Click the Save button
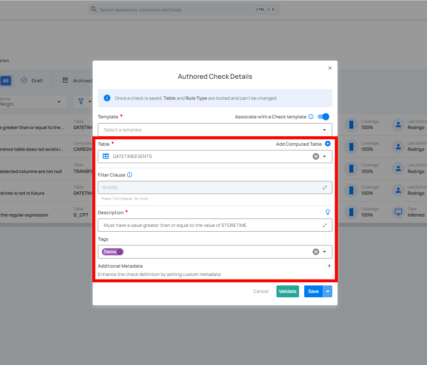 (x=313, y=291)
